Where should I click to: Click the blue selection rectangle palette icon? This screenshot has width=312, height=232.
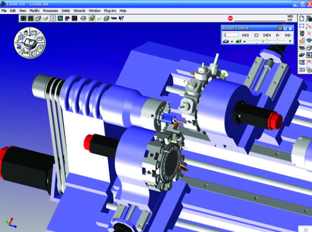click(x=302, y=26)
